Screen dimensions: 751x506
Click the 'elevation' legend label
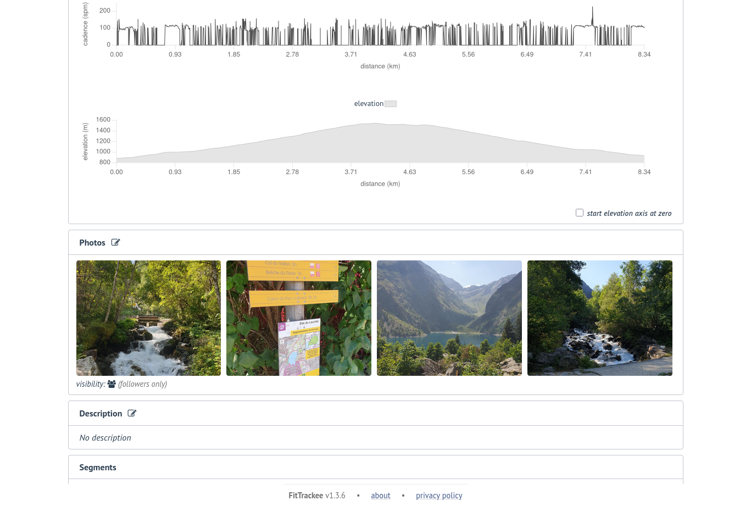369,104
